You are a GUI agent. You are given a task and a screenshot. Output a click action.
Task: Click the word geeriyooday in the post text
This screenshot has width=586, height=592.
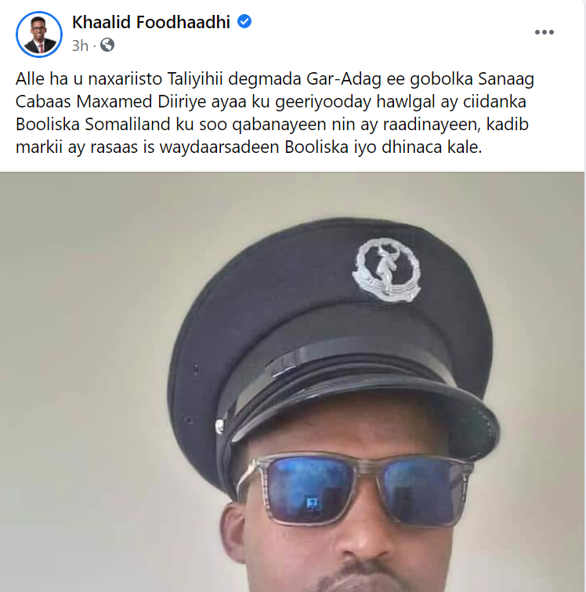(x=324, y=102)
